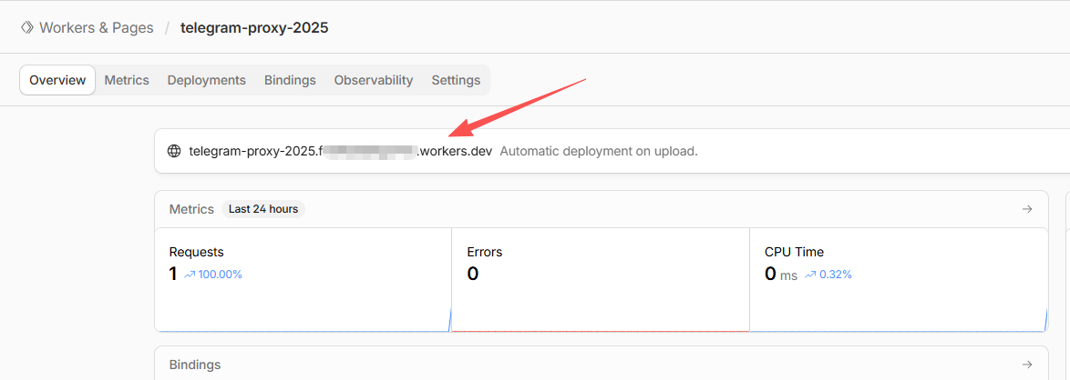This screenshot has width=1070, height=380.
Task: Open the Workers & Pages breadcrumb
Action: (x=96, y=27)
